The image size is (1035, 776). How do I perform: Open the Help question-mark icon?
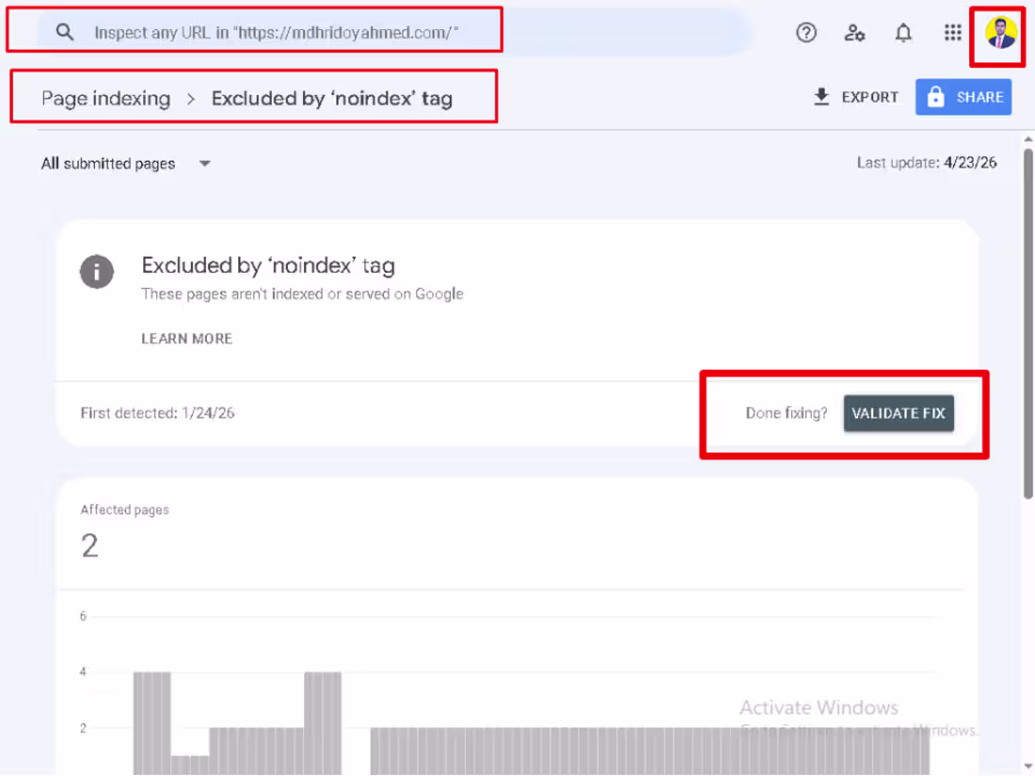point(806,32)
